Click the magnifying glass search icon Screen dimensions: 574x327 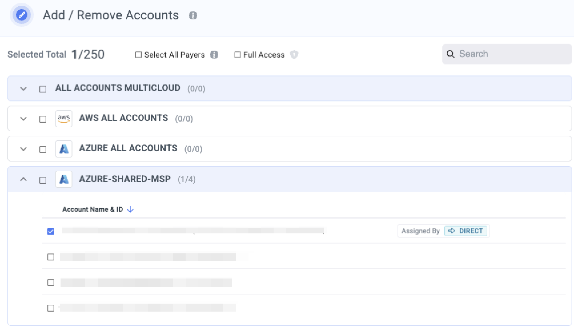coord(450,54)
